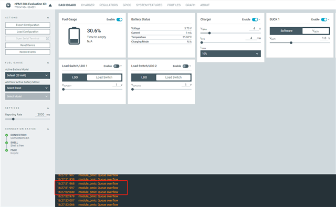Click Load Configuration button
Image resolution: width=336 pixels, height=207 pixels.
28,31
